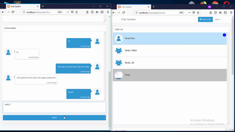Open downloads icon in right browser window

click(x=210, y=12)
